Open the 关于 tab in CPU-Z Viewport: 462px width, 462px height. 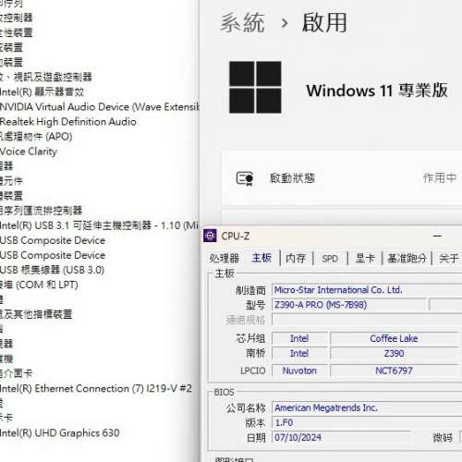449,258
